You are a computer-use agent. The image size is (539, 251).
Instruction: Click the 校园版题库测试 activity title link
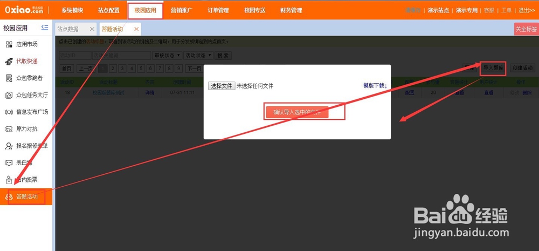108,93
